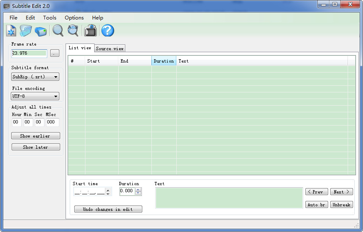
Task: Open the Options menu
Action: pyautogui.click(x=74, y=18)
